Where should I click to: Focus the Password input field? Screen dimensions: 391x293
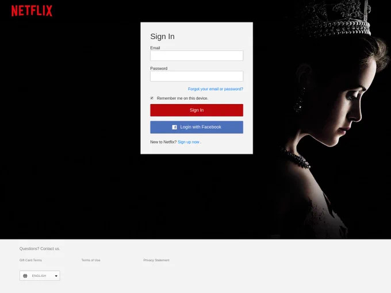point(197,76)
